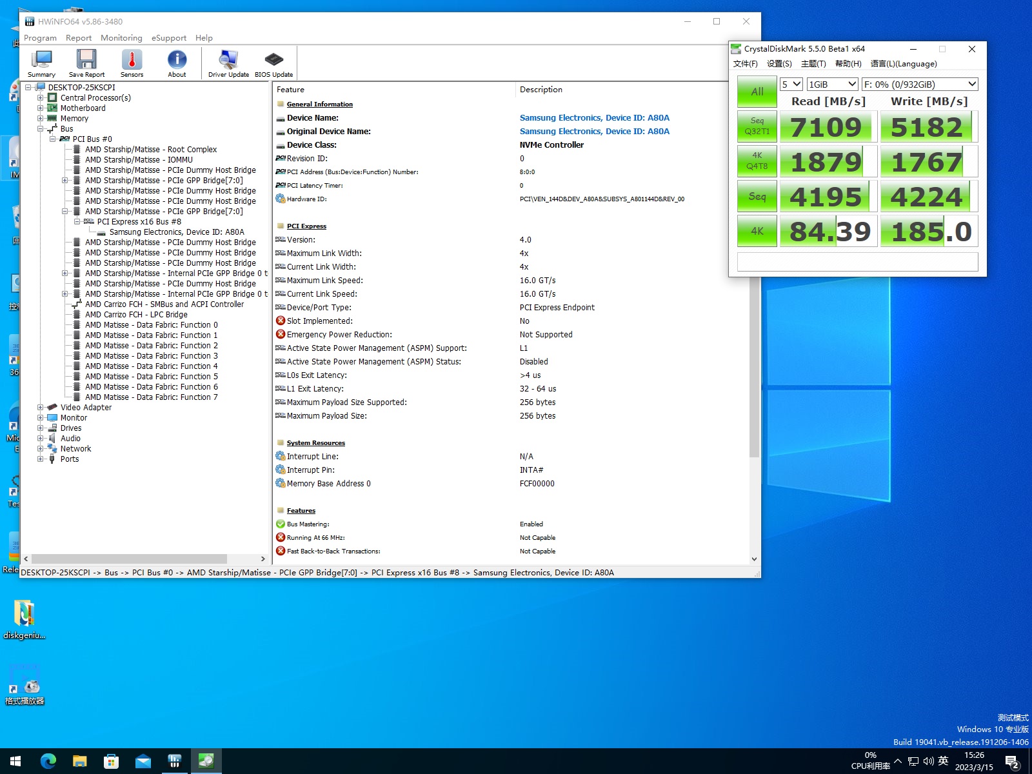
Task: Select AMD Matisse - Data Fabric: Function 7
Action: click(152, 397)
